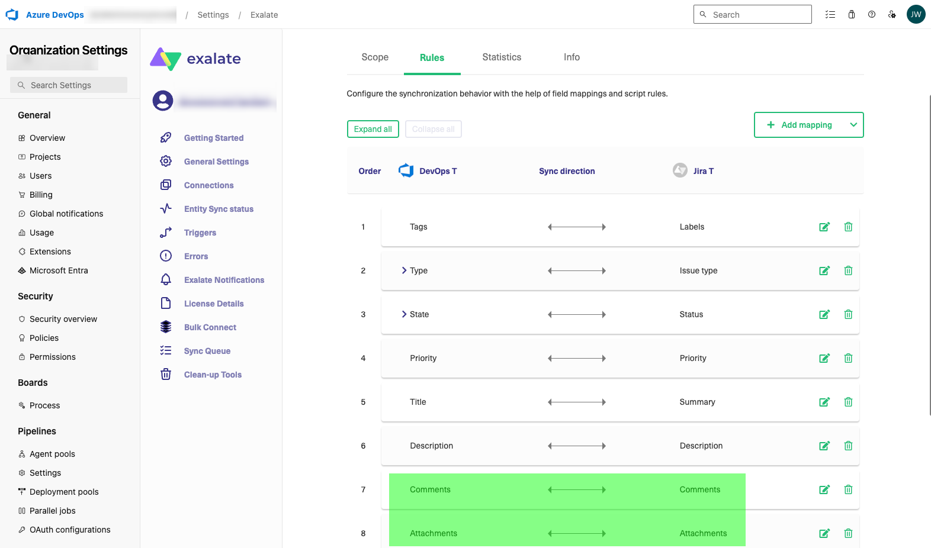
Task: Delete the Type to Issue type mapping
Action: [x=848, y=270]
